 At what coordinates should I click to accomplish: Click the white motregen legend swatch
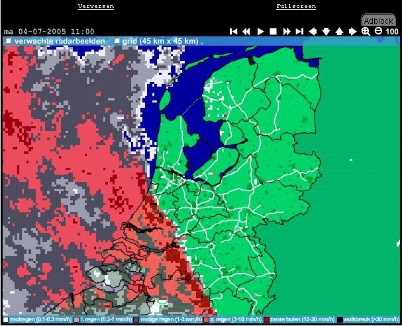click(6, 319)
